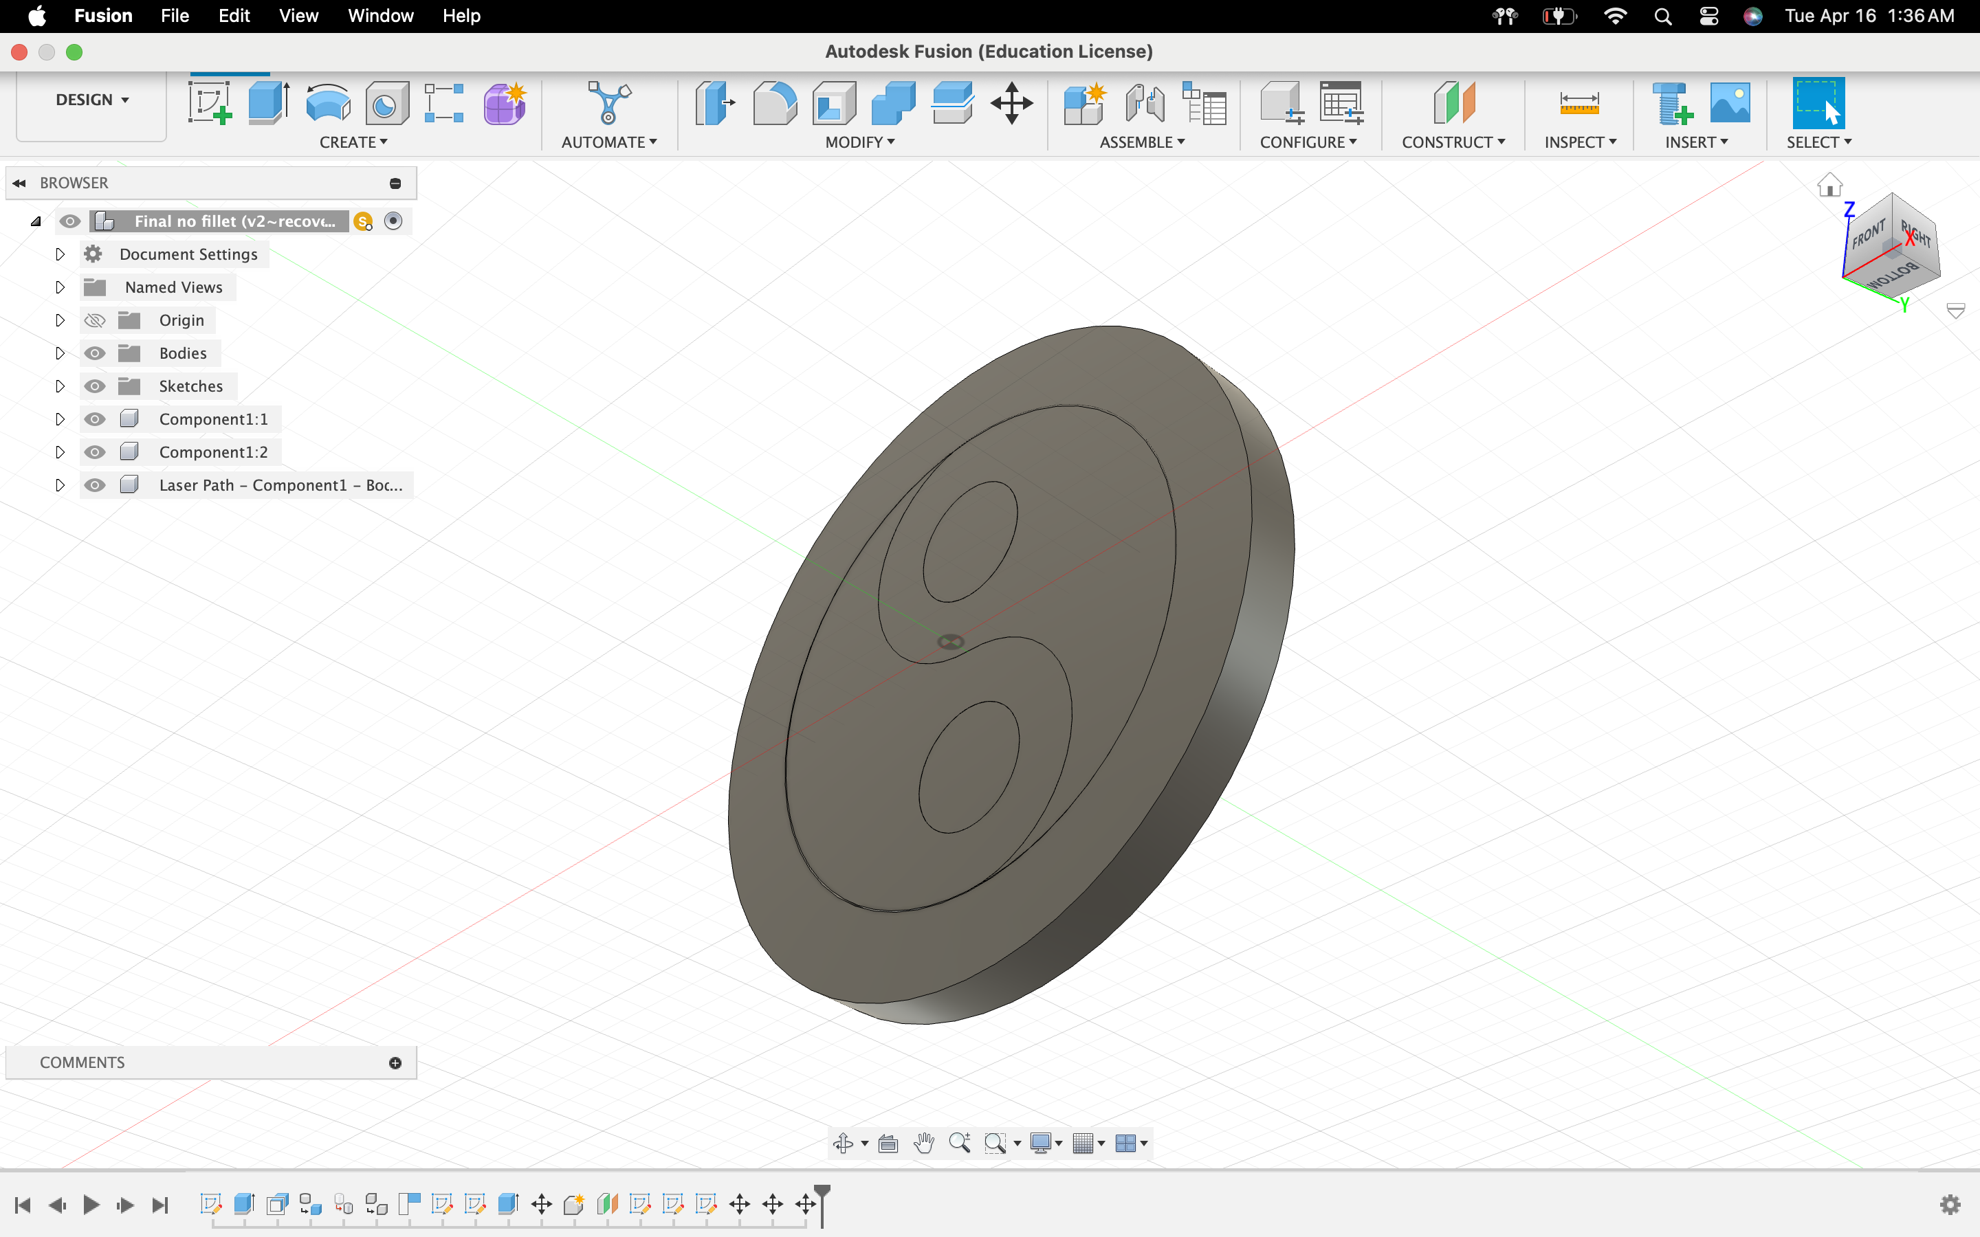Open the Orbit navigation tool
The image size is (1980, 1237).
click(x=843, y=1143)
